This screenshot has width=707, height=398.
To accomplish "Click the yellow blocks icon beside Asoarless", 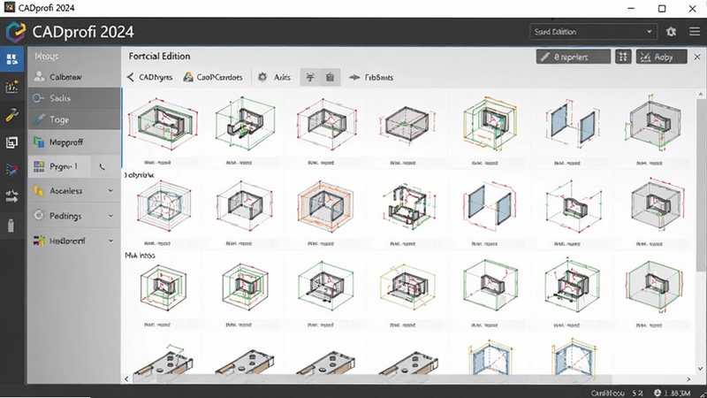I will (x=39, y=191).
